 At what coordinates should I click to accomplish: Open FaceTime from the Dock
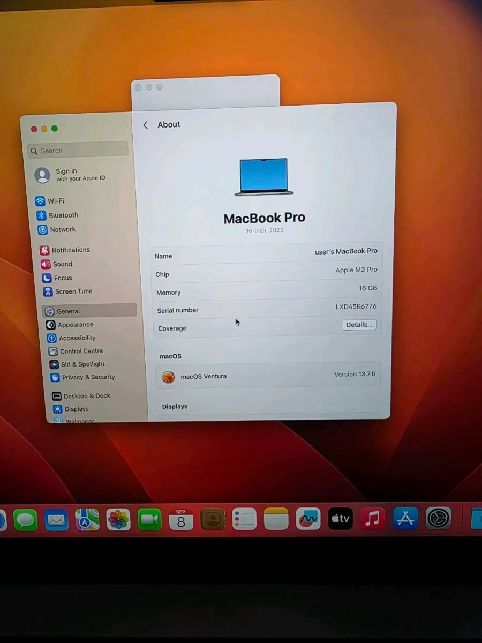click(x=149, y=519)
